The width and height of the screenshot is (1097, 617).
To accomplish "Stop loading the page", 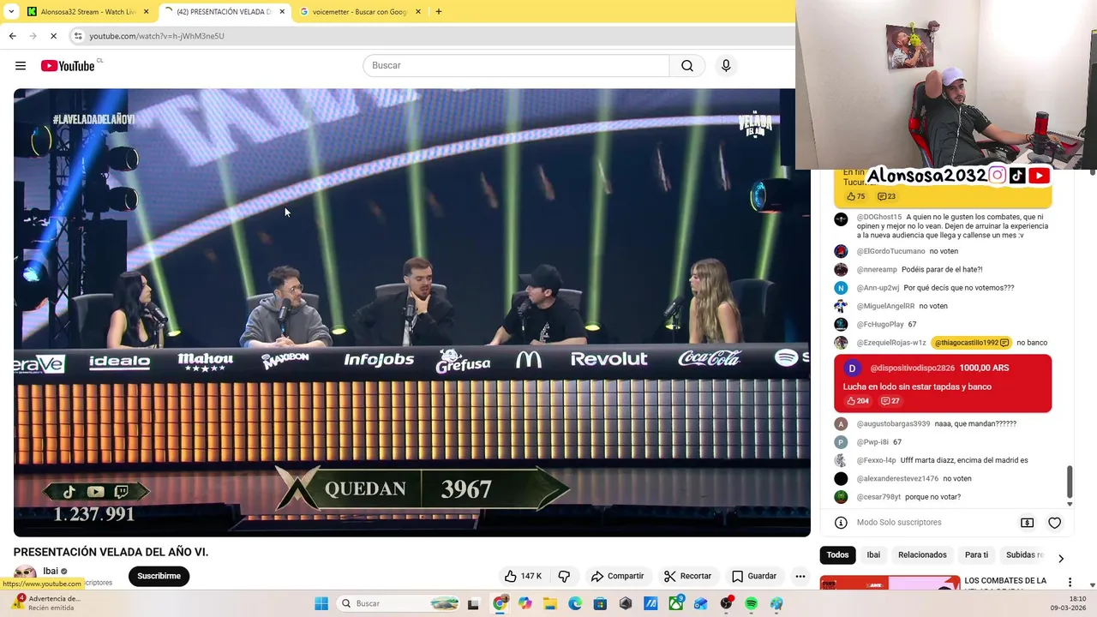I will point(53,36).
